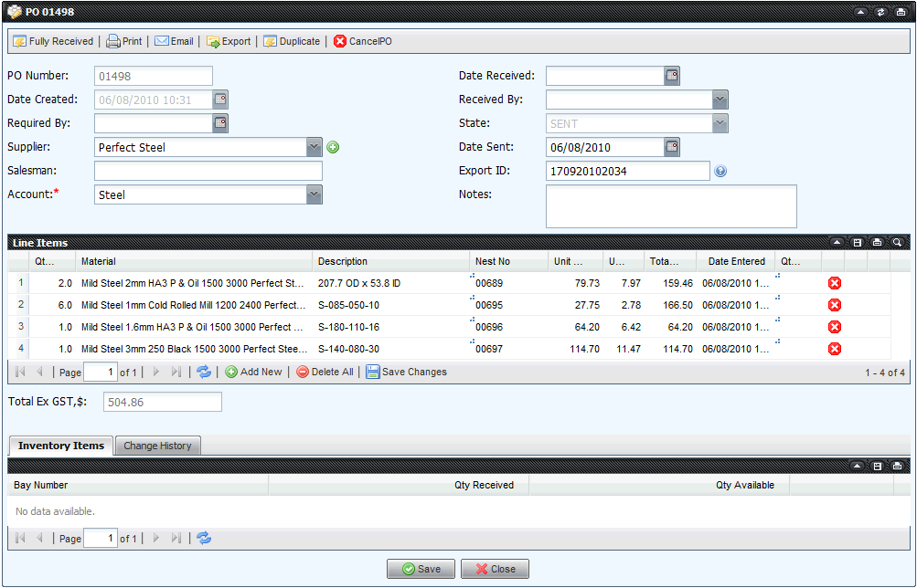
Task: Click Add New line item
Action: pyautogui.click(x=253, y=372)
